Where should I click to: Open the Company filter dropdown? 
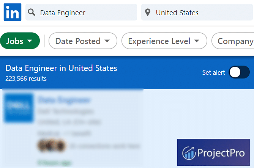click(233, 41)
